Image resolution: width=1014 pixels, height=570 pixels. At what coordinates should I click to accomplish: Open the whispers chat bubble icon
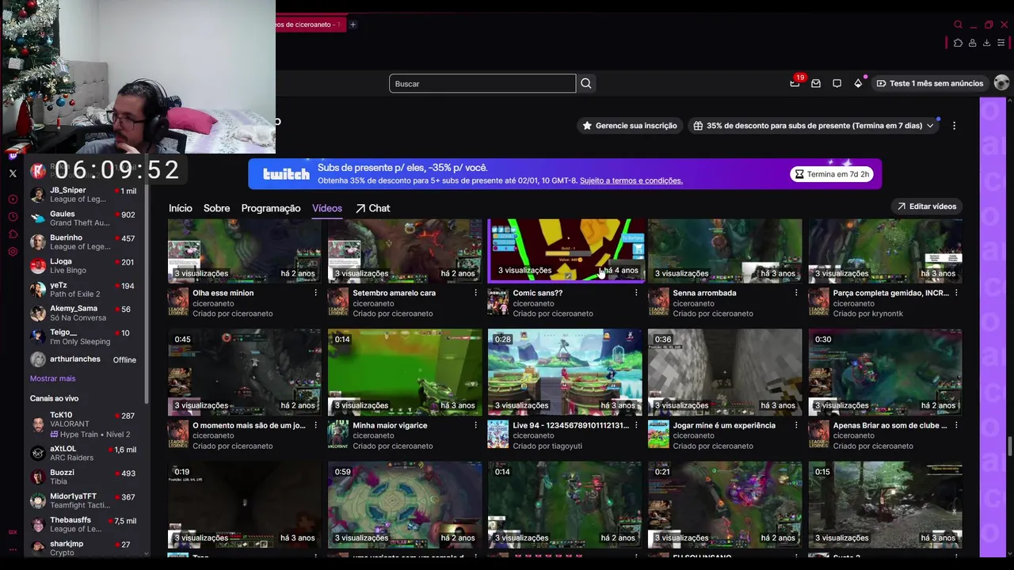[837, 83]
